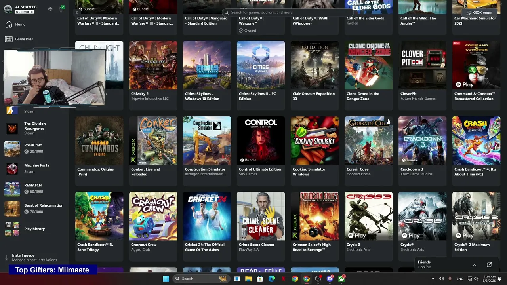Screen dimensions: 507x285
Task: Expand the Friends panel chevron
Action: point(475,265)
